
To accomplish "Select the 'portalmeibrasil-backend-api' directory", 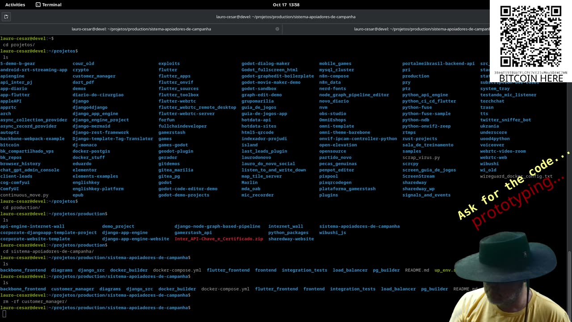I will coord(438,64).
